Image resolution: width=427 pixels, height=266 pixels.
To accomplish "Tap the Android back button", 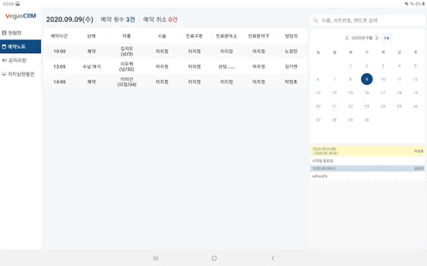I will (273, 258).
